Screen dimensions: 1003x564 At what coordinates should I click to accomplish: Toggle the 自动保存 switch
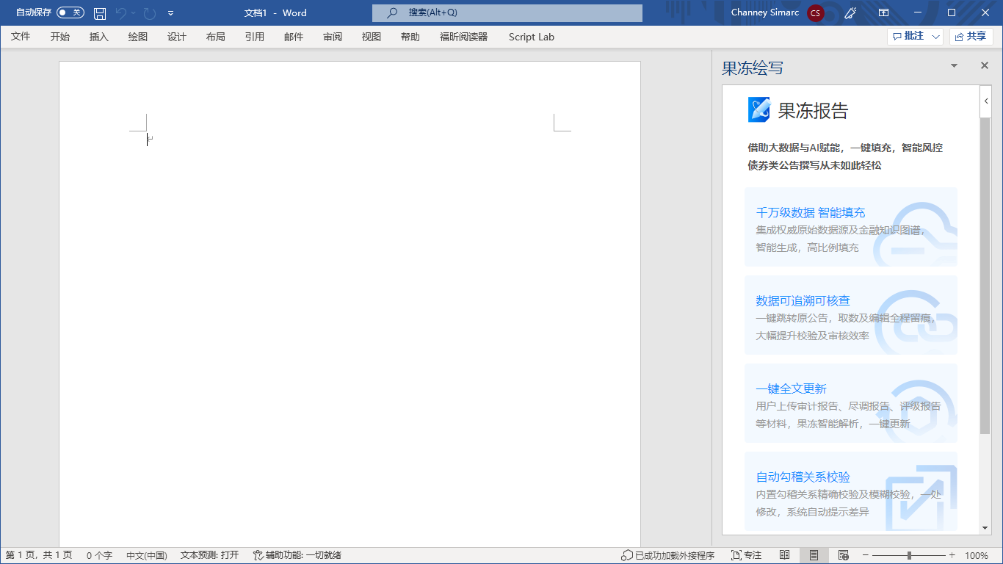(70, 12)
